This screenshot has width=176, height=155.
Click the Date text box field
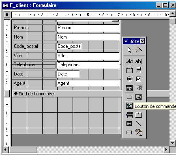point(68,74)
